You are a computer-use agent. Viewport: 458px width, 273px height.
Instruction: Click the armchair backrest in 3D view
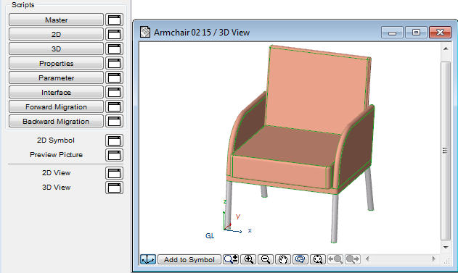click(x=317, y=91)
